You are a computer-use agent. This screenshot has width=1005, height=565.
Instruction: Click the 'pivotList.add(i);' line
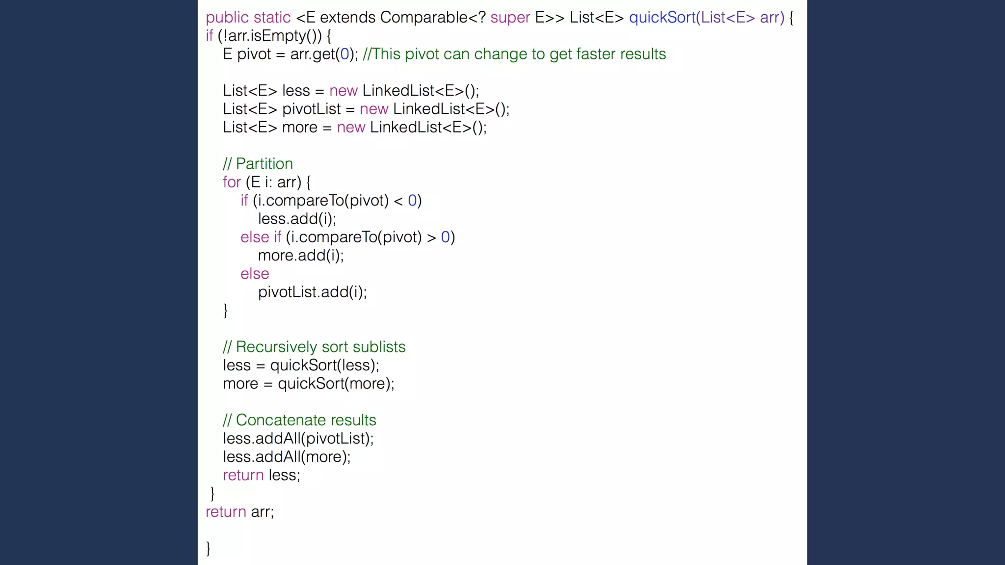point(312,292)
